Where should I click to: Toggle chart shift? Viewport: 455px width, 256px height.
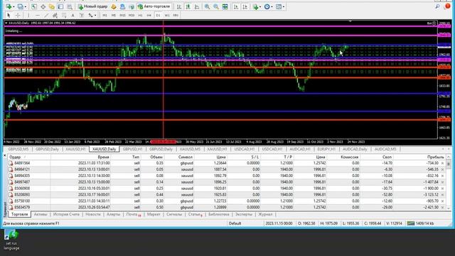[245, 6]
